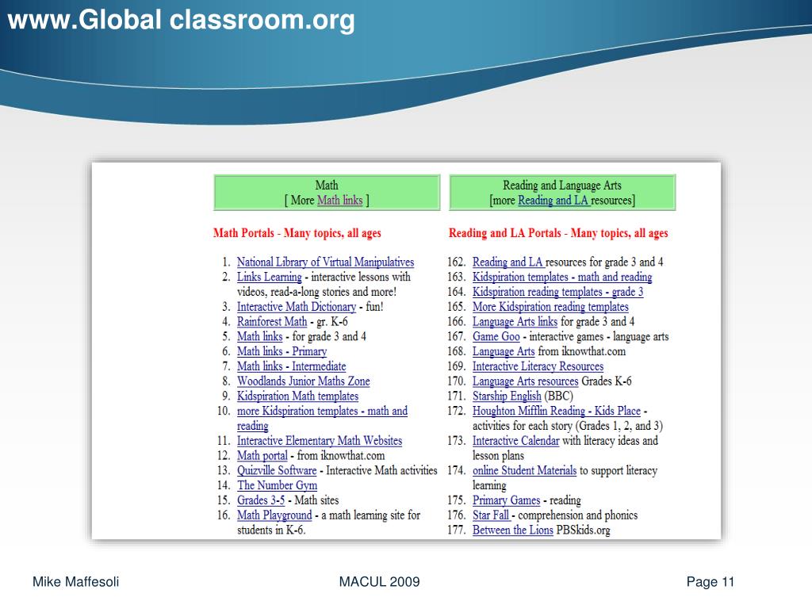Open Reading and LA link in item 162
The width and height of the screenshot is (812, 609).
coord(507,262)
